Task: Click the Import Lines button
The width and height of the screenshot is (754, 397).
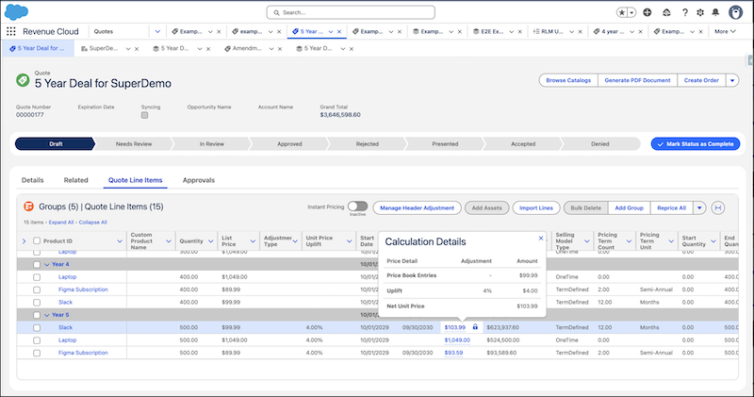Action: pyautogui.click(x=536, y=207)
